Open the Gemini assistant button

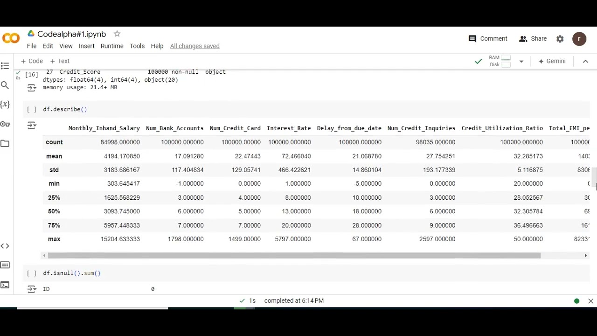(552, 61)
